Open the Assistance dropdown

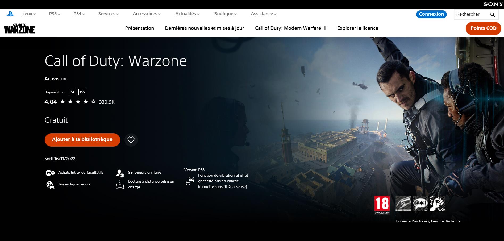[263, 14]
